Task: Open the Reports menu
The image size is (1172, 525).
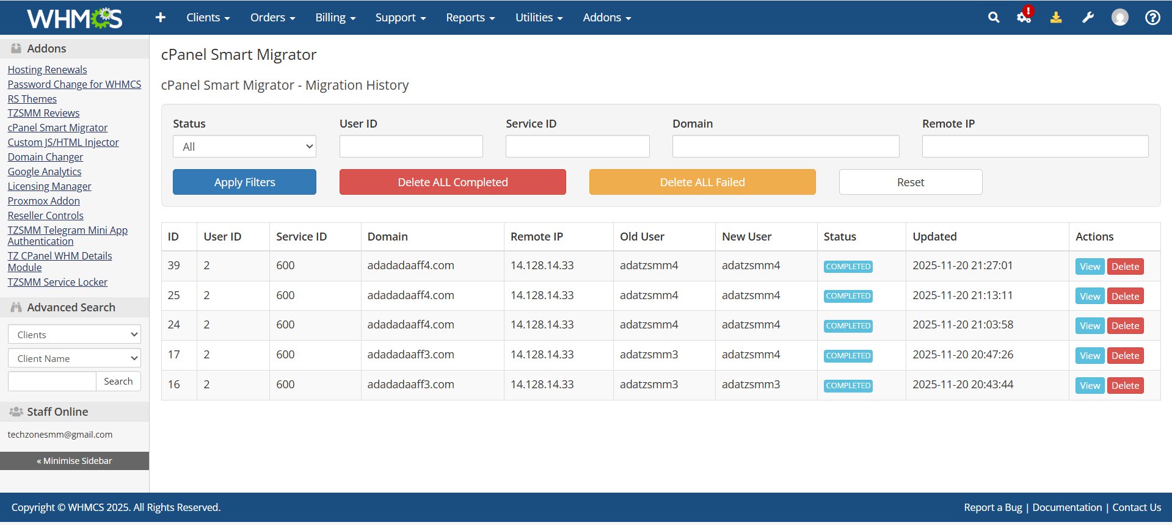Action: [470, 18]
